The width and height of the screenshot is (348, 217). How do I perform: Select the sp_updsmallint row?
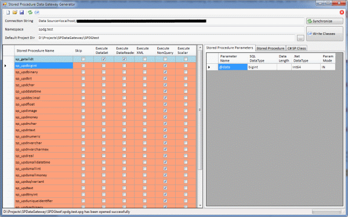[x=43, y=169]
